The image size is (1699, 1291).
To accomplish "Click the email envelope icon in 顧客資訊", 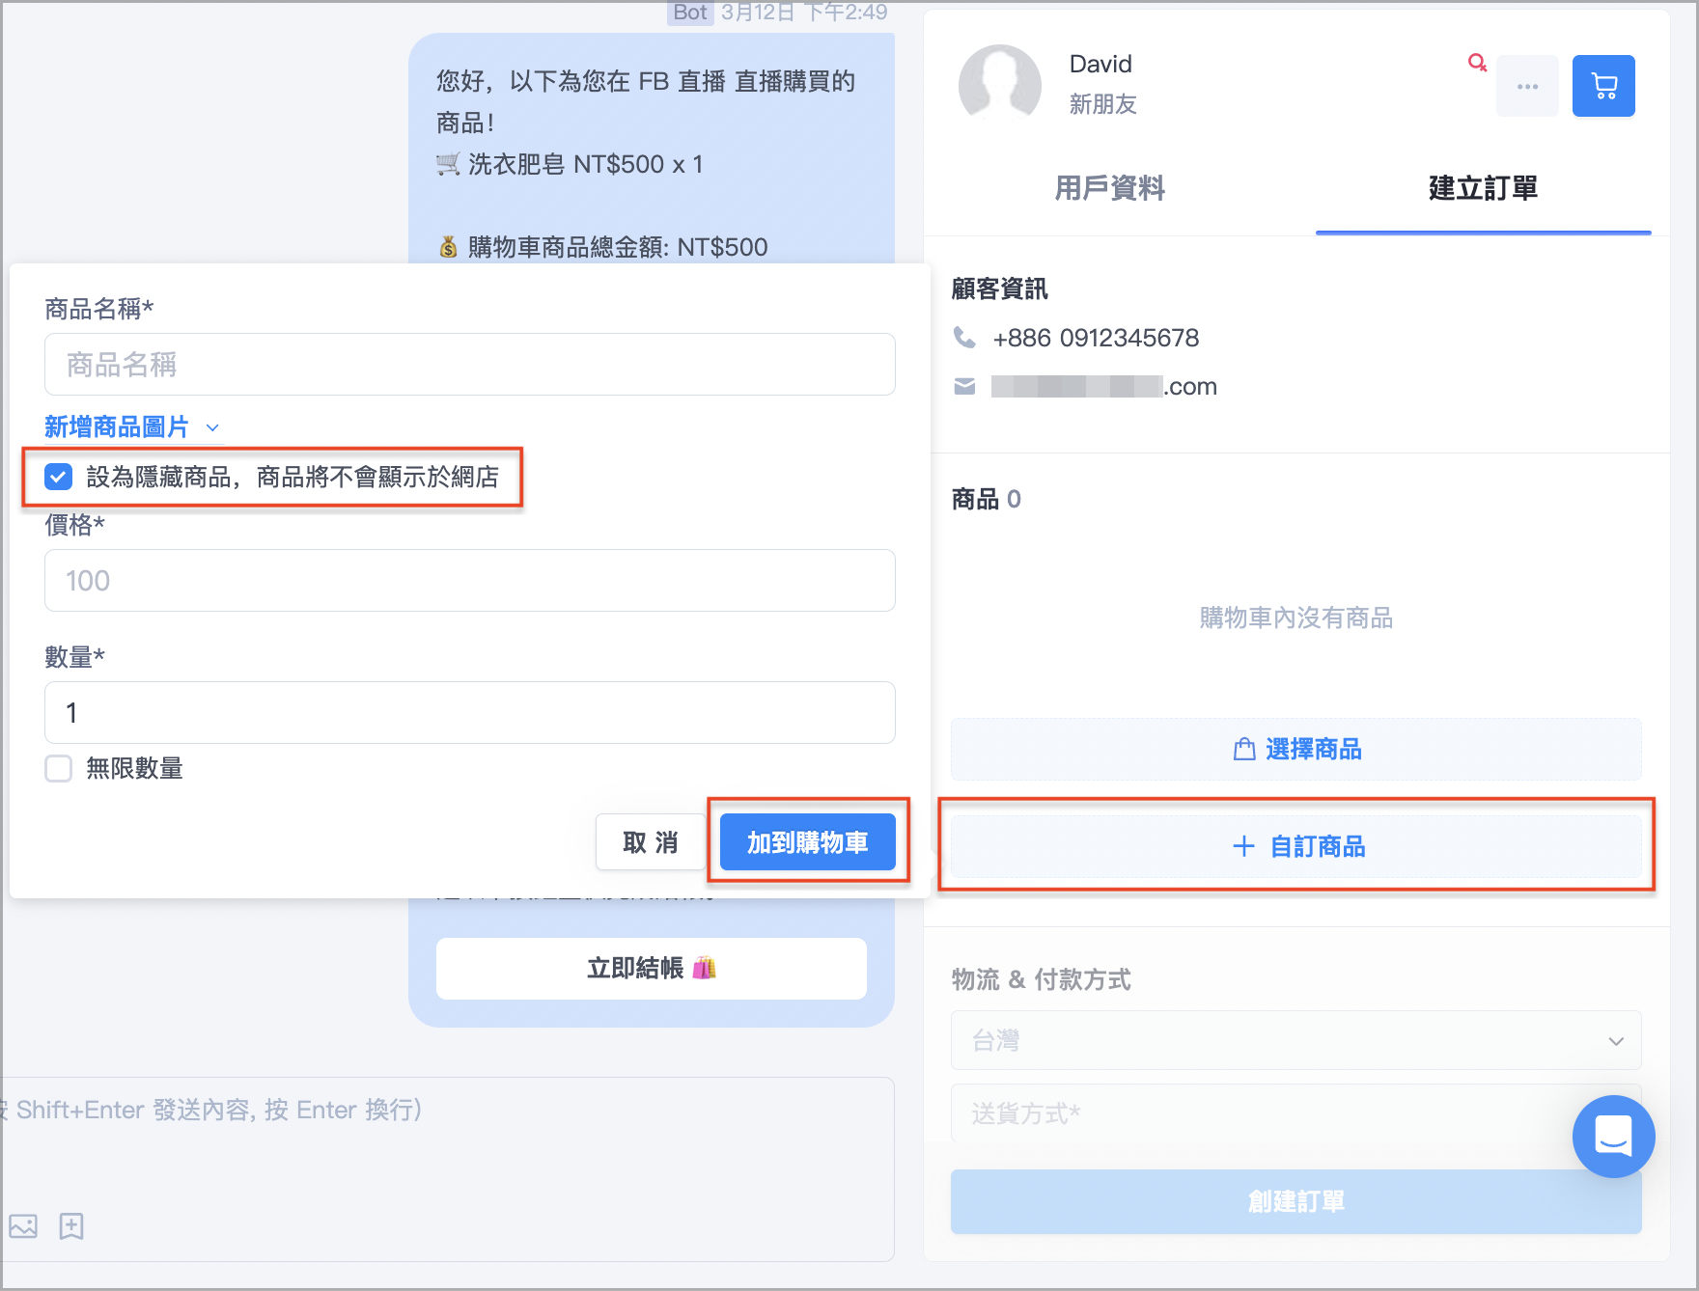I will click(x=963, y=386).
